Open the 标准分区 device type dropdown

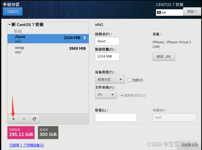[x=110, y=80]
